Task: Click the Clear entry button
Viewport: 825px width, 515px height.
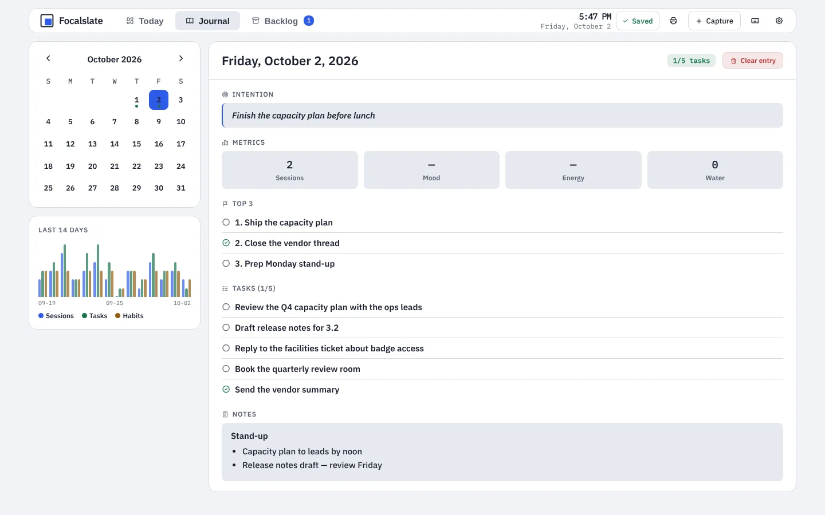Action: click(x=753, y=61)
